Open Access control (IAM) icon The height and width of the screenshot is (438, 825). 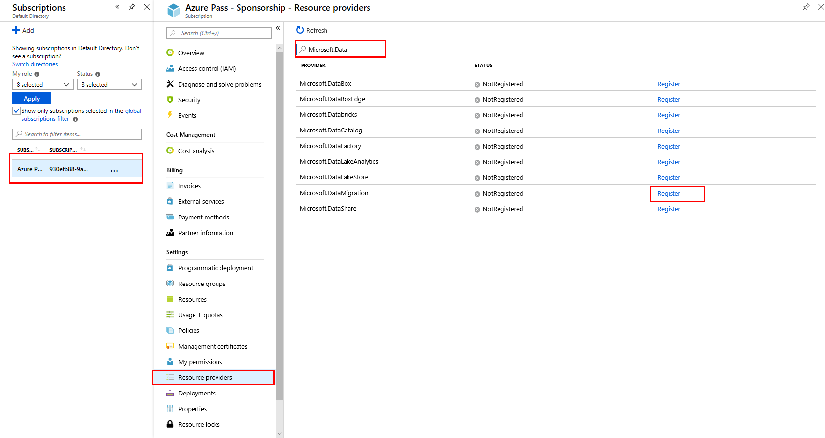coord(170,68)
